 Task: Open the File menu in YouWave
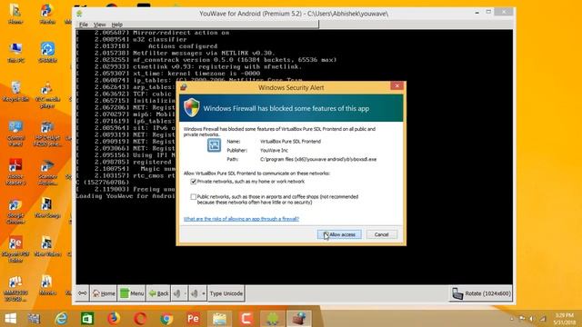point(84,25)
